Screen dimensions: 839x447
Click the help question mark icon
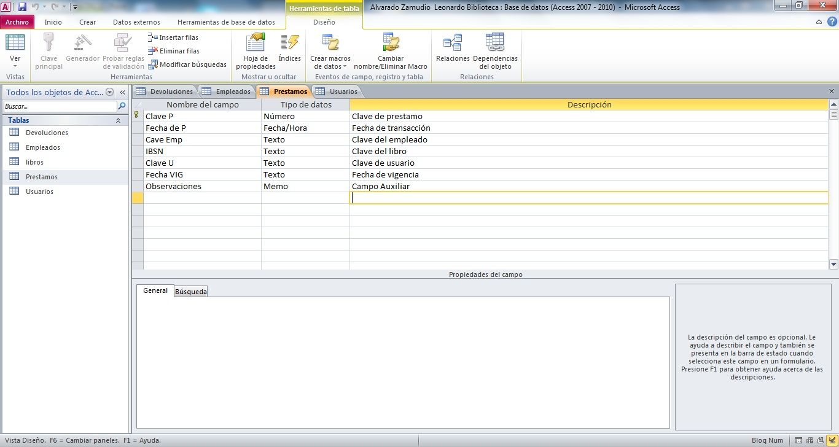(x=831, y=21)
